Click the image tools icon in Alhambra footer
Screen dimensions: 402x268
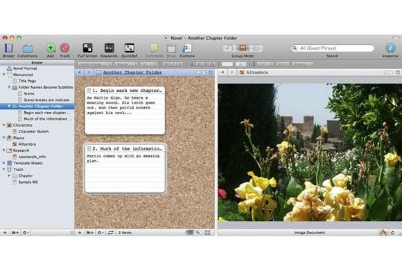coord(383,233)
